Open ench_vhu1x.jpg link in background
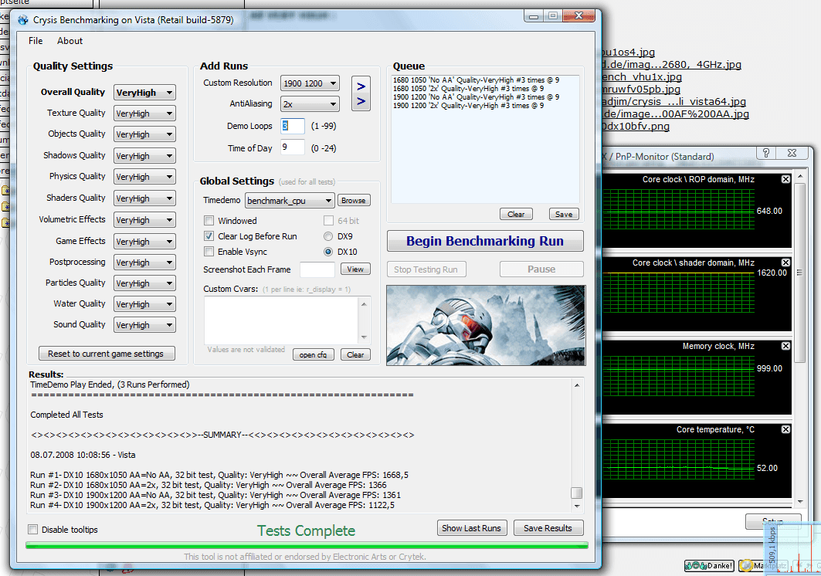 [641, 77]
